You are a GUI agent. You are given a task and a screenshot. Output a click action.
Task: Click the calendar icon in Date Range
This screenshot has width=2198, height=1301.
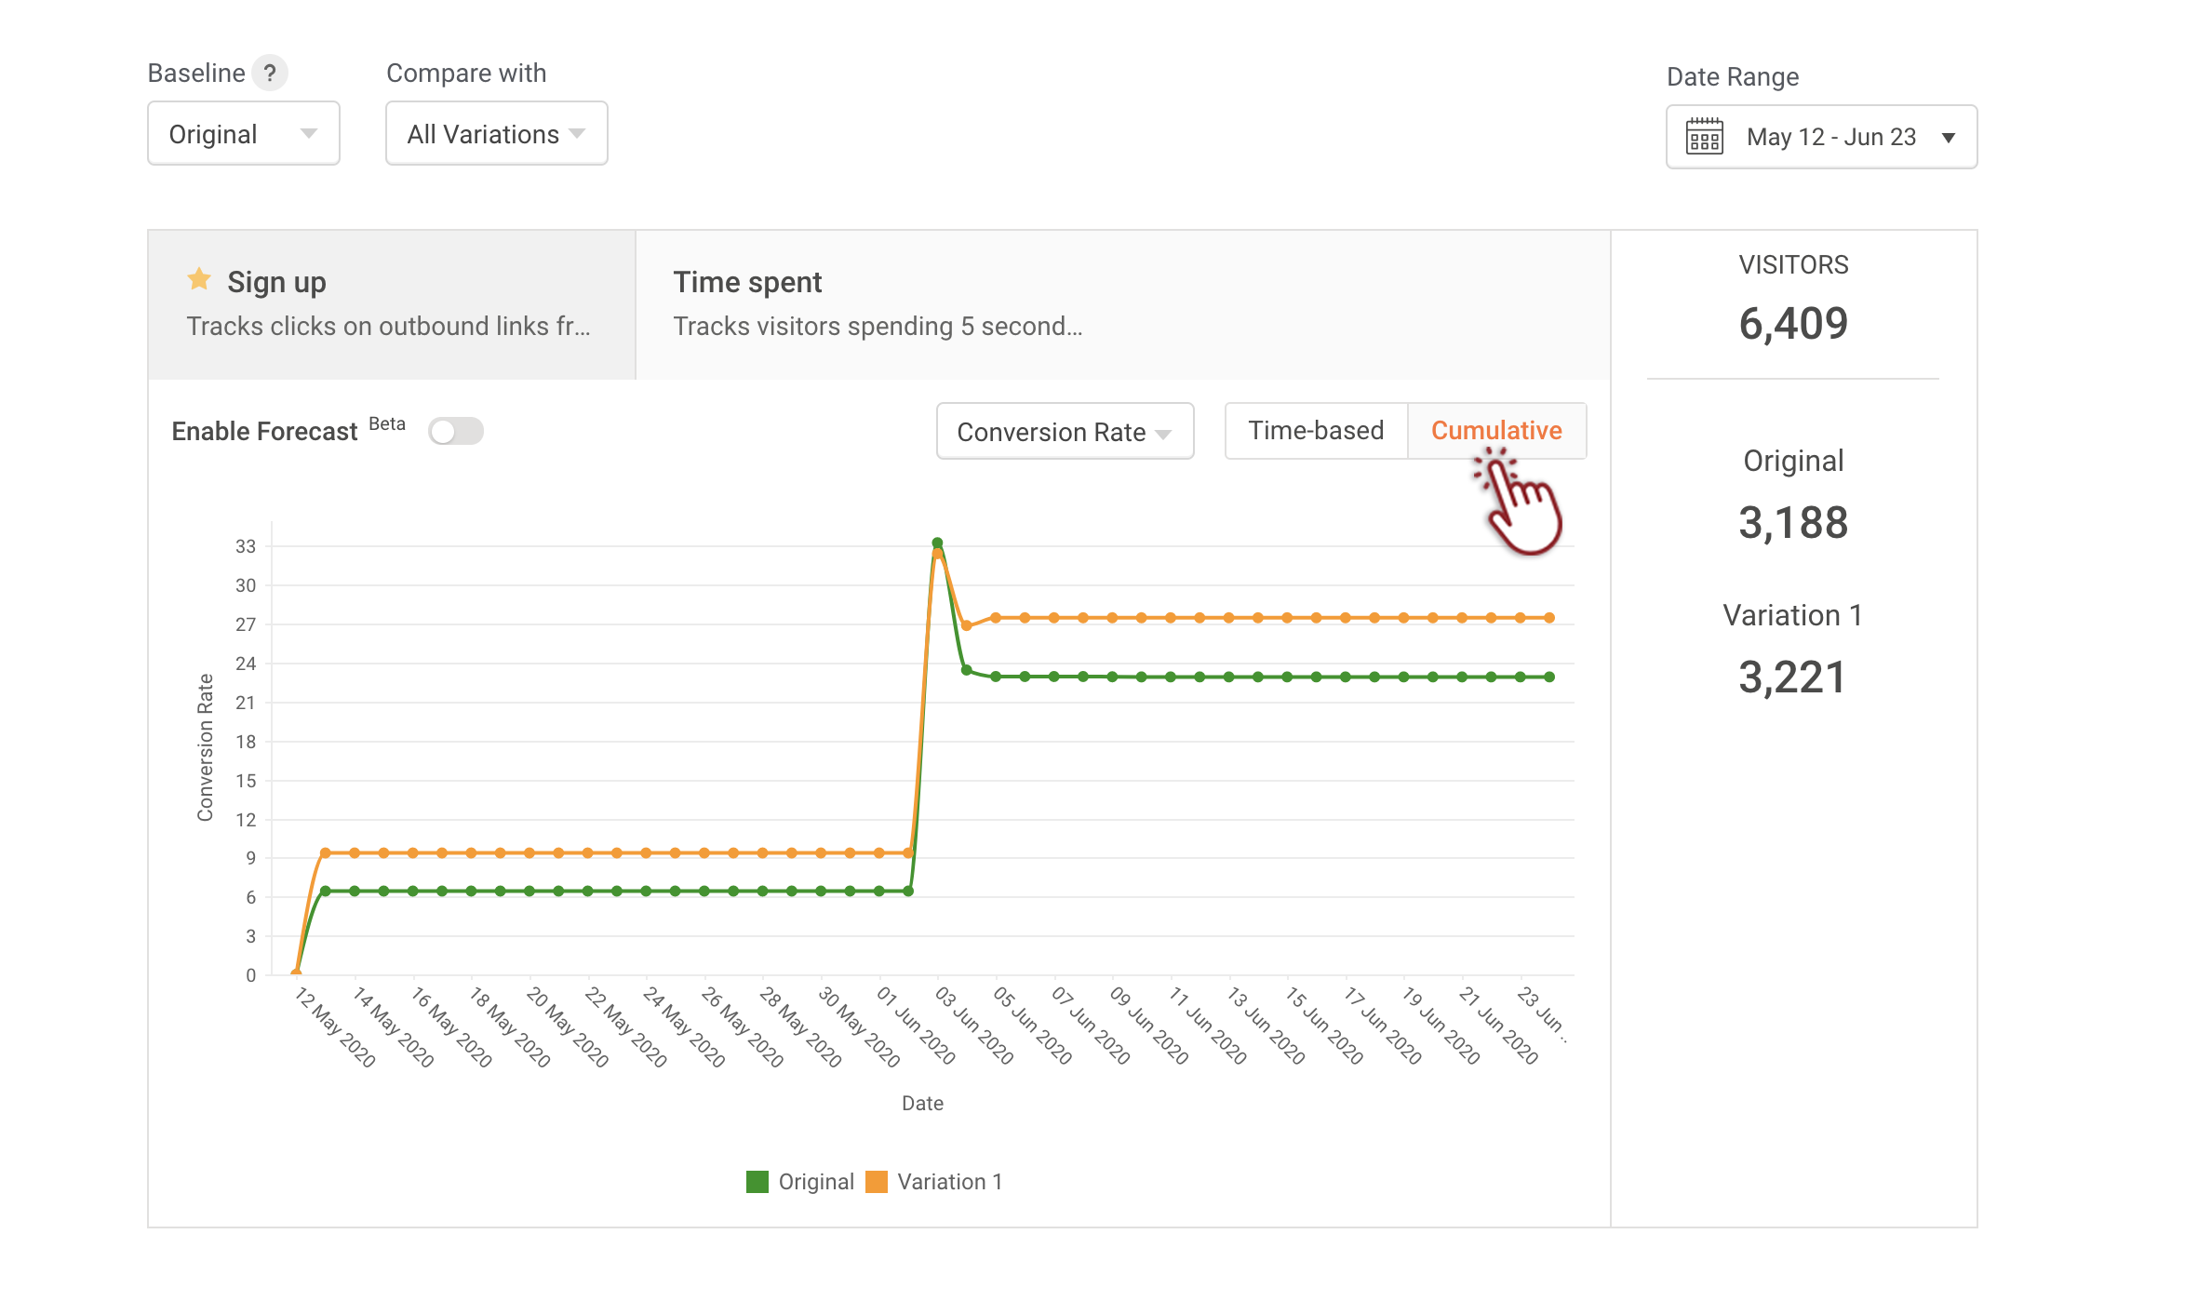pos(1704,137)
